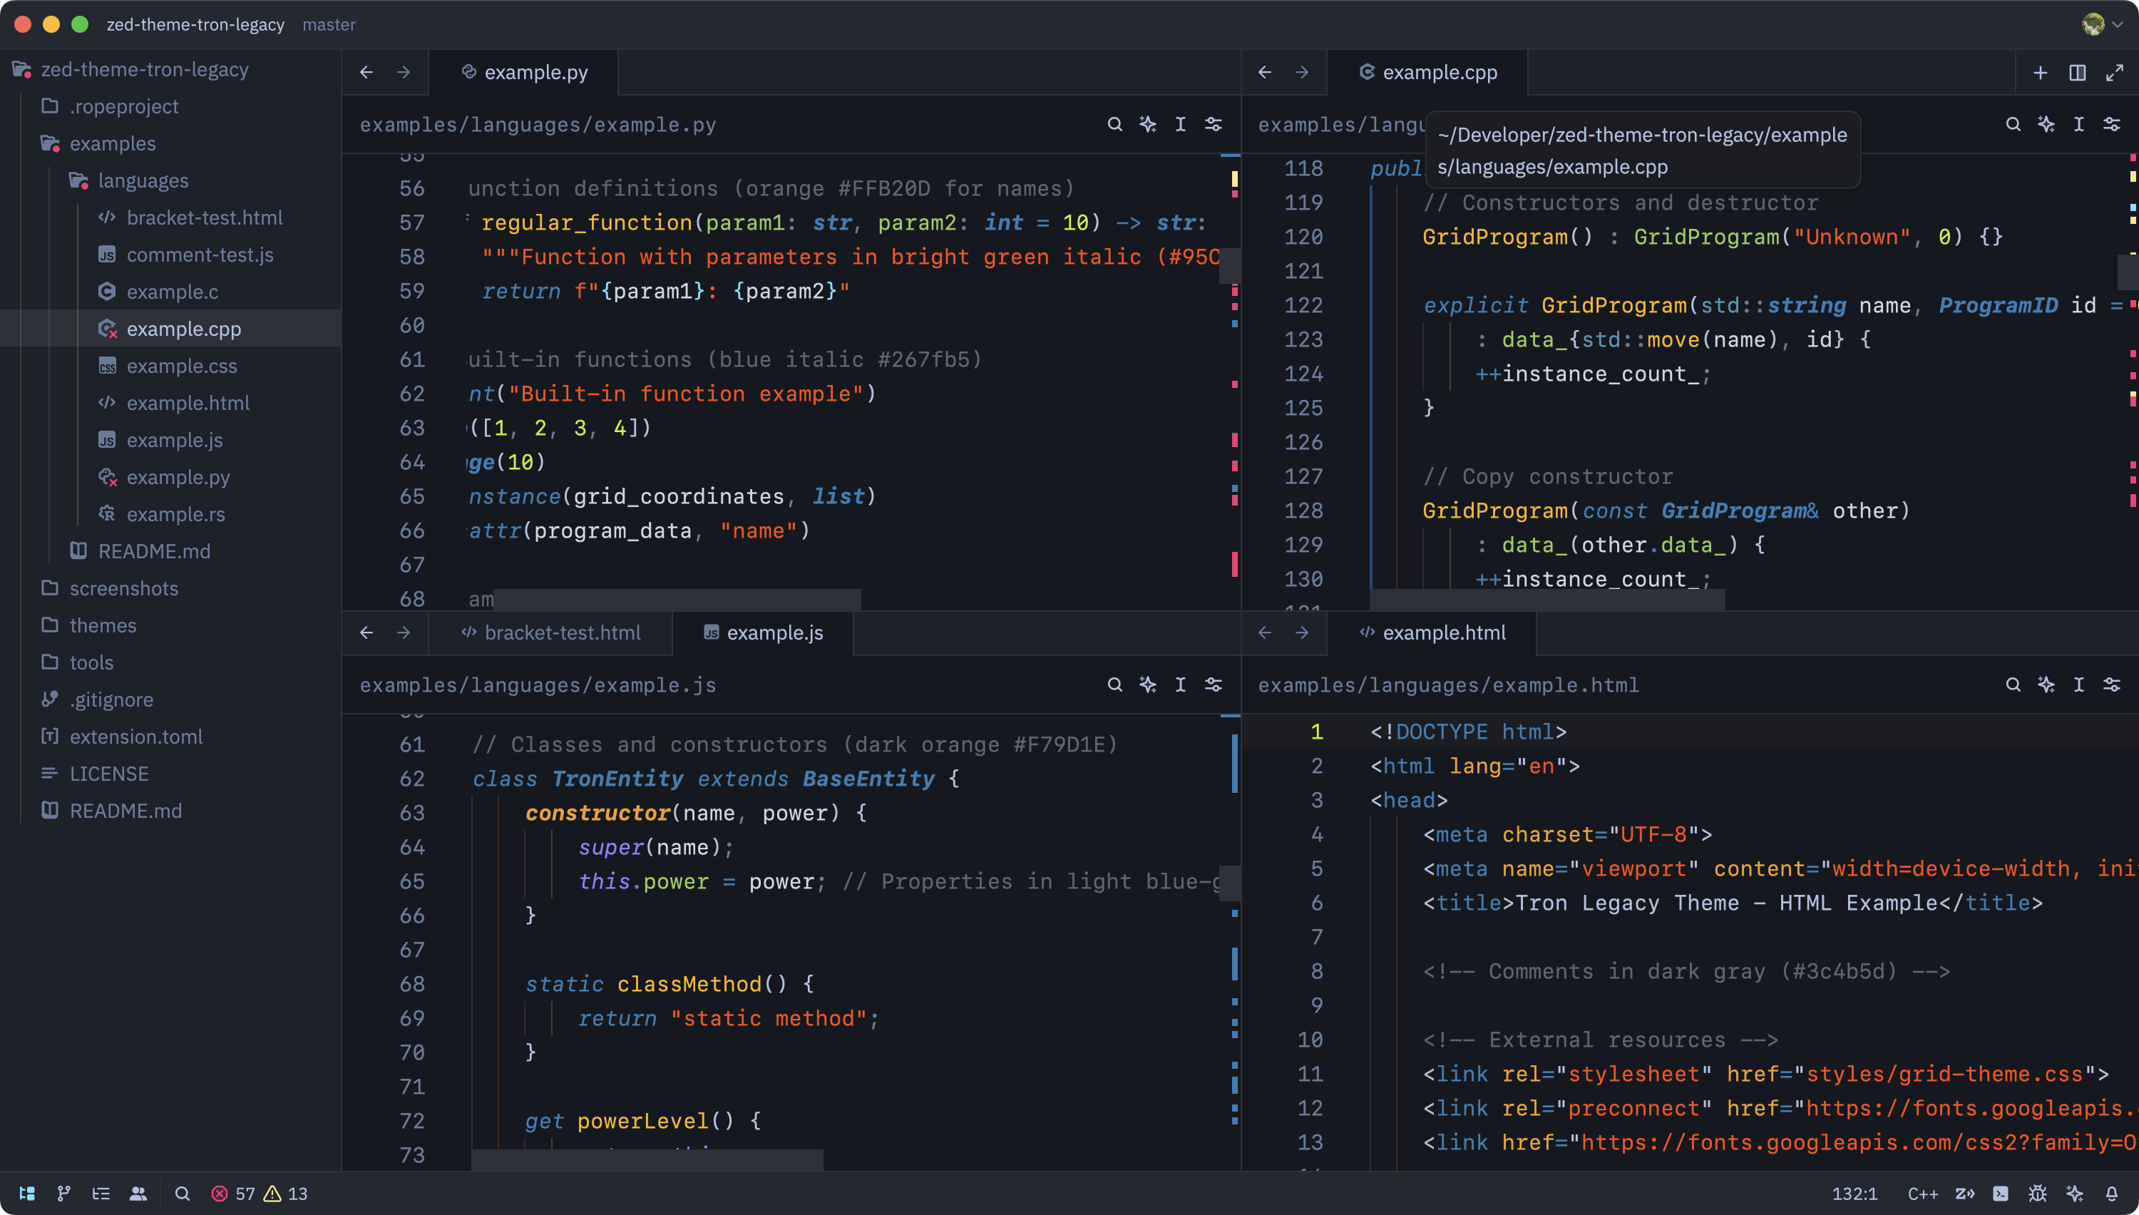This screenshot has width=2139, height=1215.
Task: Open inline assist in example.cpp toolbar
Action: [x=2046, y=124]
